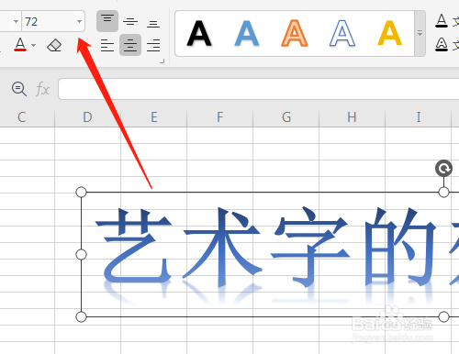Image resolution: width=459 pixels, height=354 pixels.
Task: Choose the blue fill WordArt style
Action: pos(247,33)
